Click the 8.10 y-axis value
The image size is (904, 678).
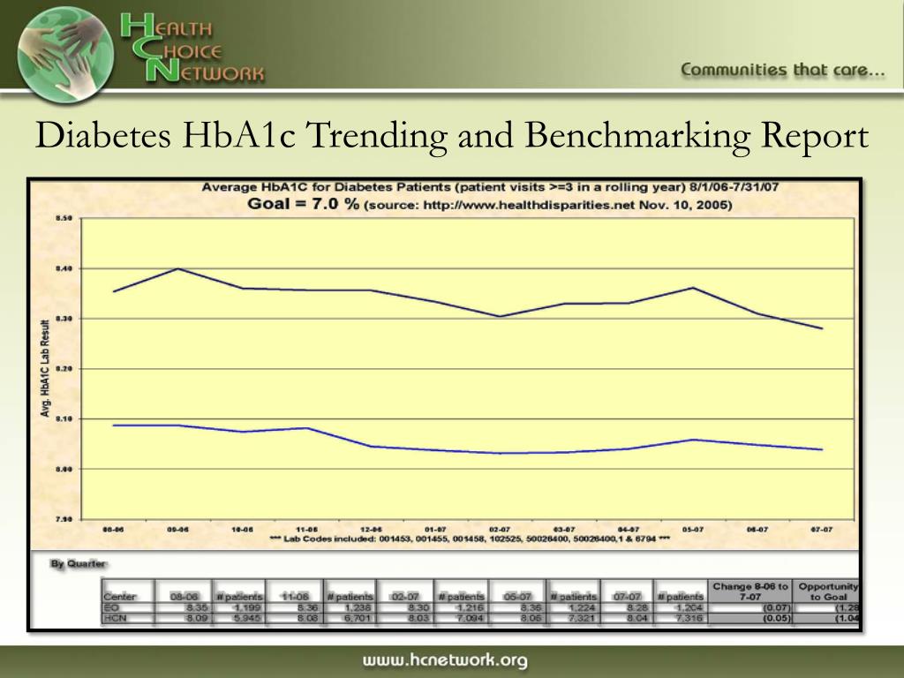tap(64, 418)
